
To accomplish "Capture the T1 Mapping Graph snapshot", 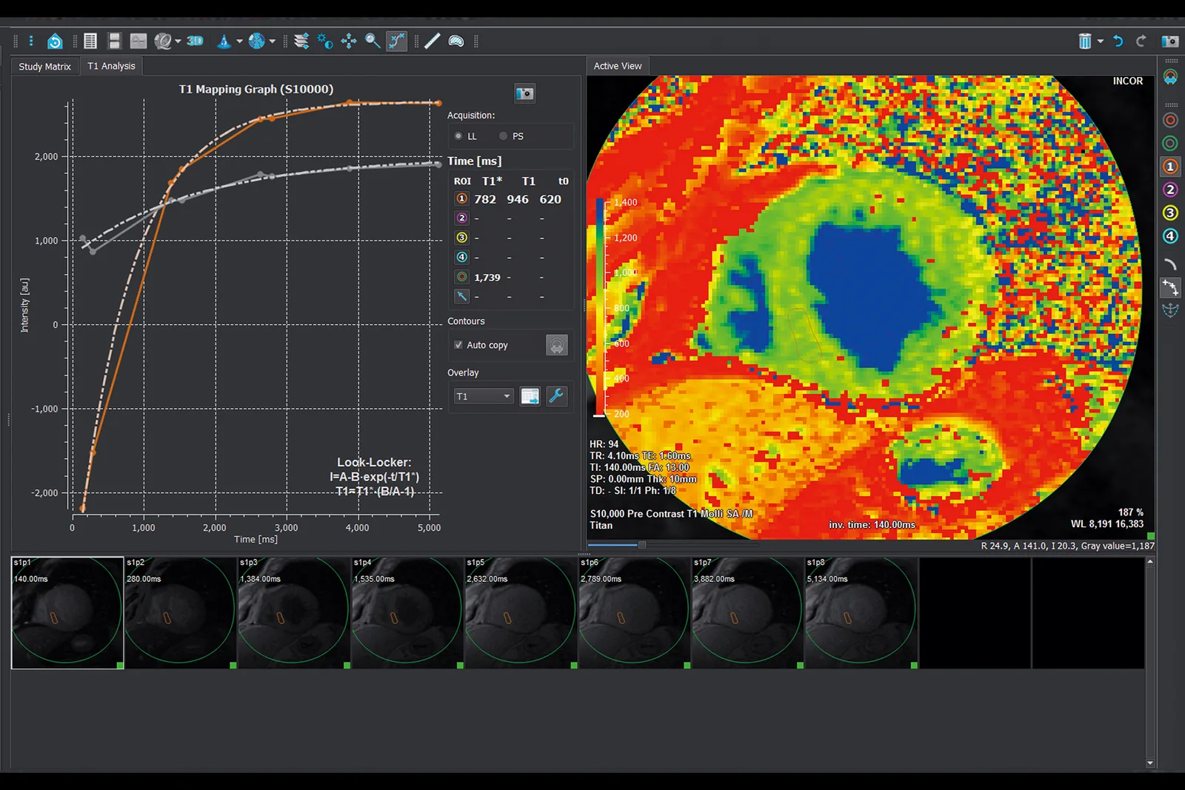I will (x=524, y=93).
